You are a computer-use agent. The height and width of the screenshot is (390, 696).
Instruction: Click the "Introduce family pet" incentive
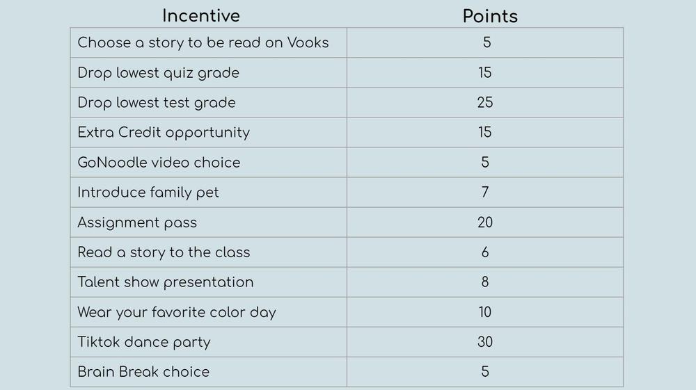point(148,193)
